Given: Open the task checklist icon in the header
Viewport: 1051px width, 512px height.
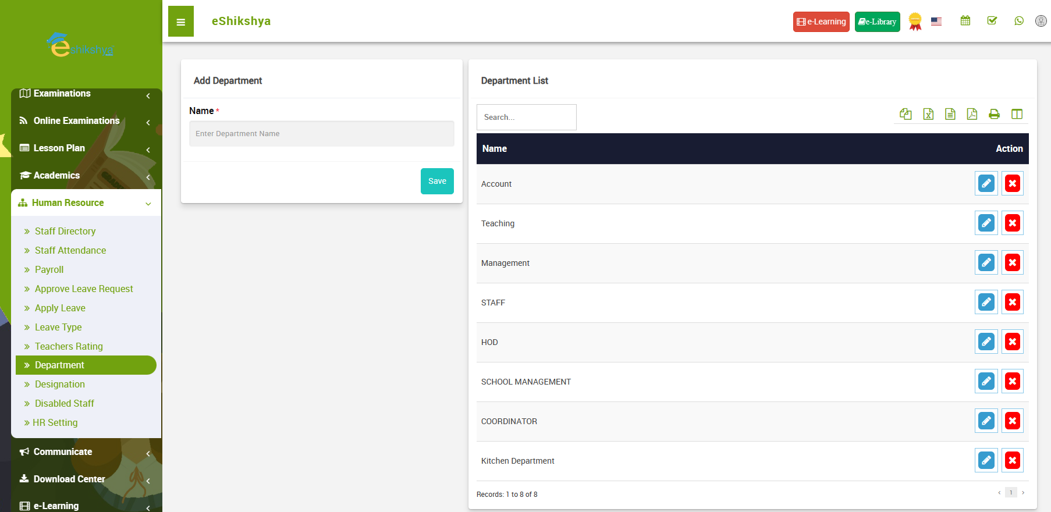Looking at the screenshot, I should click(992, 21).
